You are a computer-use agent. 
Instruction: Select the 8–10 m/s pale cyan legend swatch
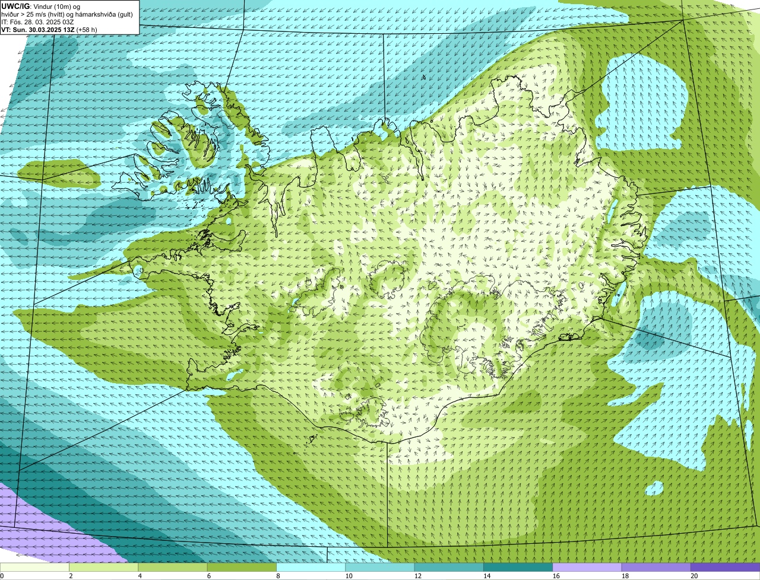point(311,567)
